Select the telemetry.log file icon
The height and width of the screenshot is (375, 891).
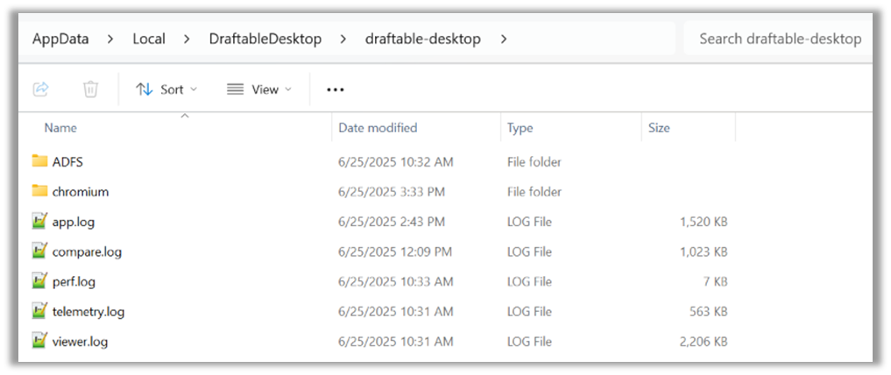click(x=39, y=311)
